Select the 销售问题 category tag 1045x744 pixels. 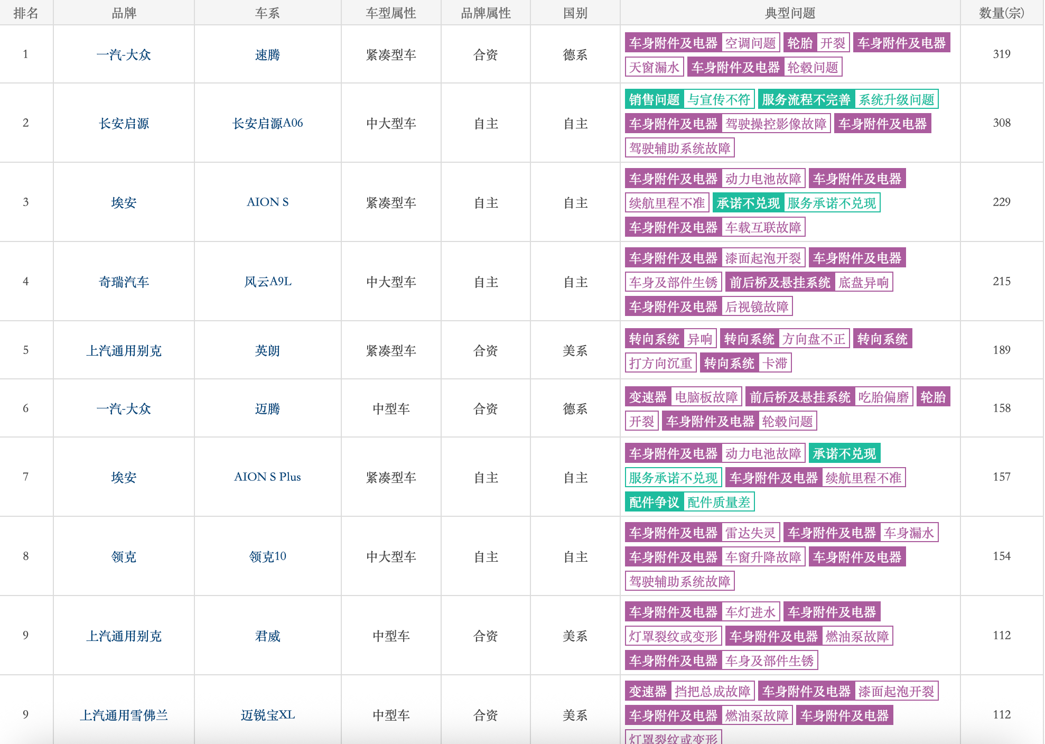[654, 99]
